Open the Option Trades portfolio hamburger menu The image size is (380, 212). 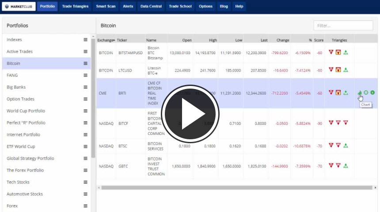coord(86,99)
